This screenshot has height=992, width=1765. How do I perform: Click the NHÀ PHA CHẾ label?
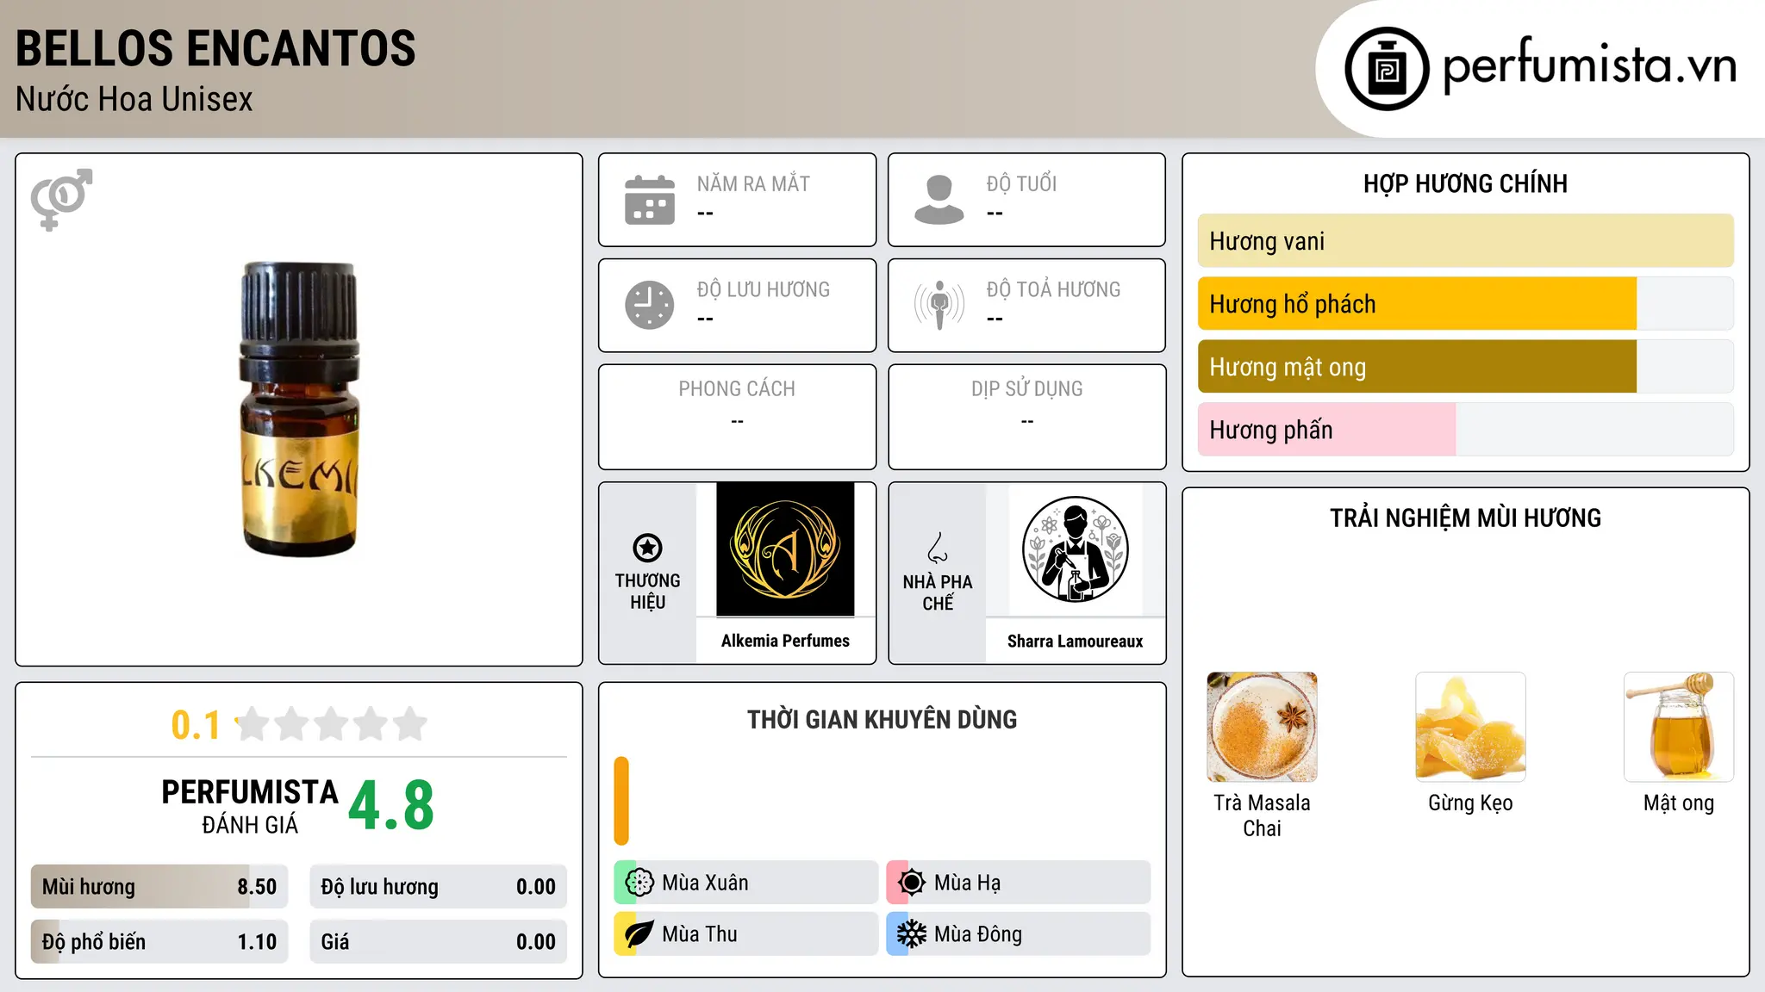(x=938, y=592)
